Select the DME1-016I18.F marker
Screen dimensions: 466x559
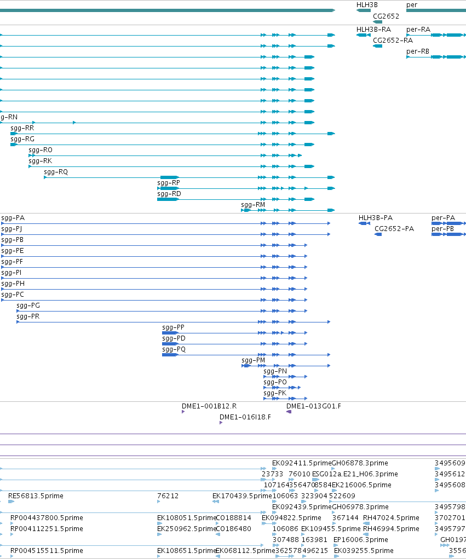(221, 423)
